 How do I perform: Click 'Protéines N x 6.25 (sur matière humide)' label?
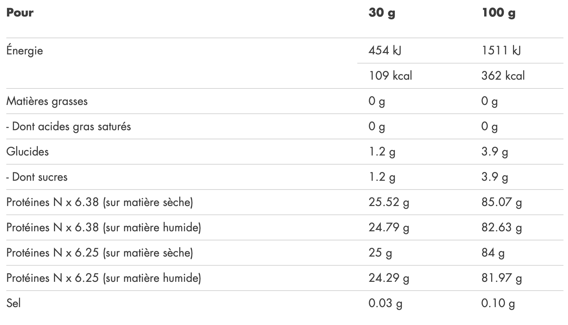pos(104,278)
